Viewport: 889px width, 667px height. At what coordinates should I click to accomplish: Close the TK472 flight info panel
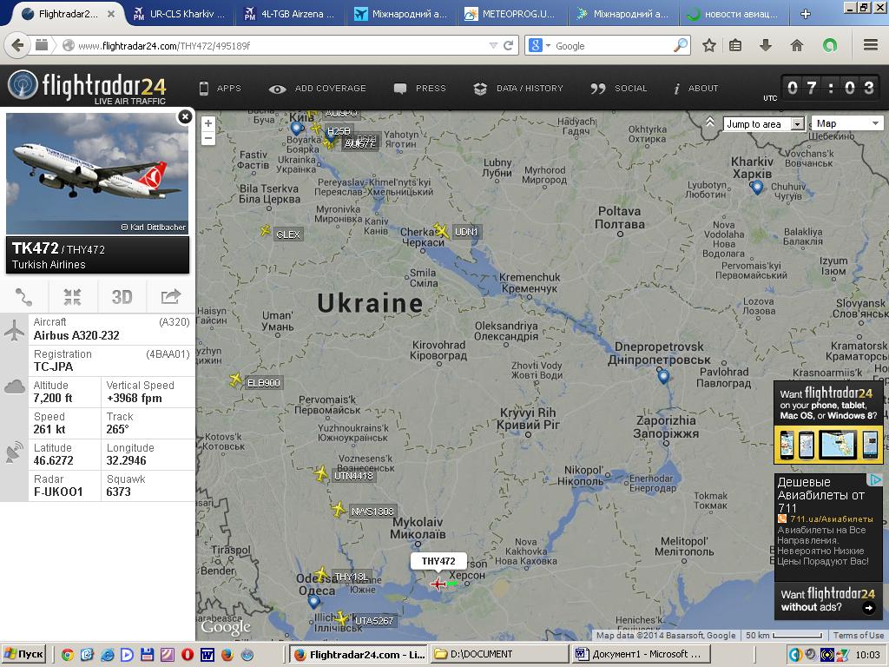(x=184, y=116)
